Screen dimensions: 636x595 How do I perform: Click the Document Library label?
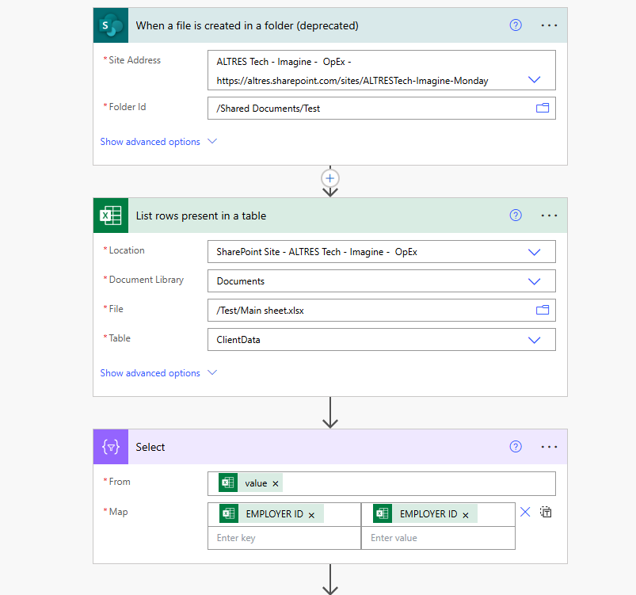point(147,280)
